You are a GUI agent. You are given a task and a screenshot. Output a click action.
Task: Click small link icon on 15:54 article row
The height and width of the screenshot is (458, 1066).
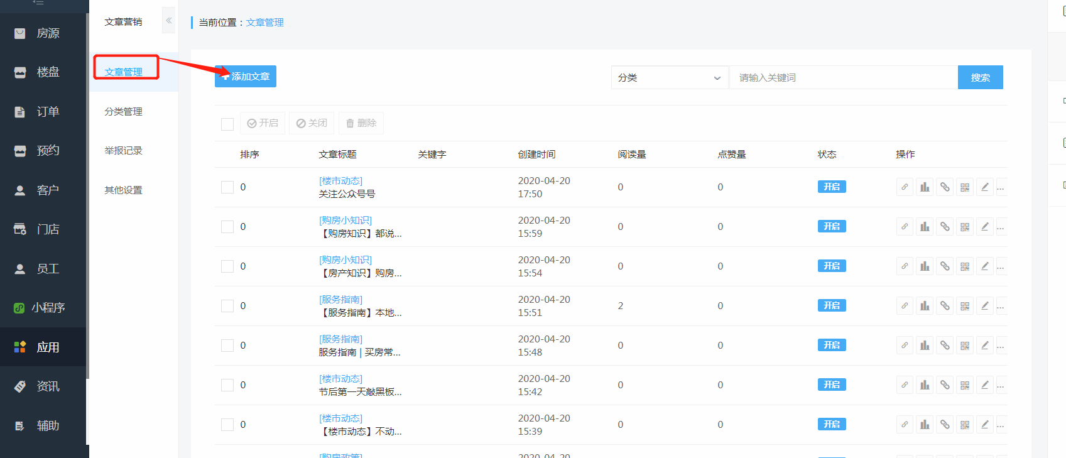click(905, 266)
